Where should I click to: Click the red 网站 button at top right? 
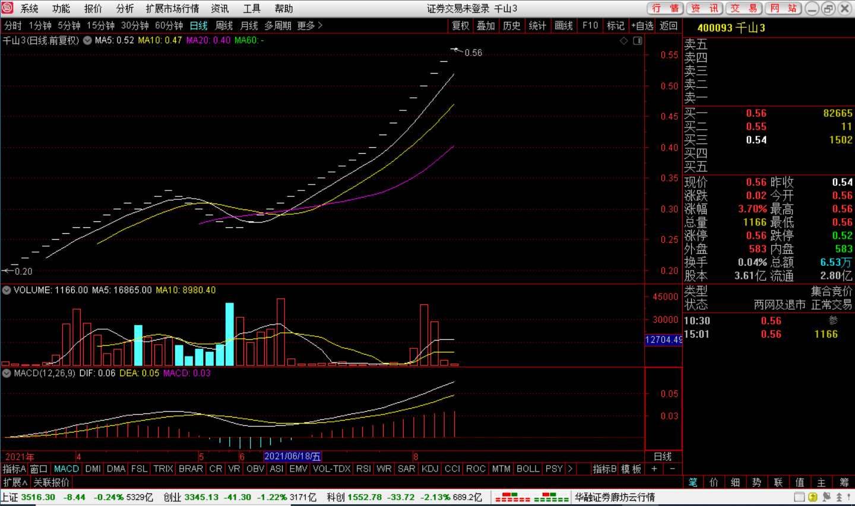(x=784, y=8)
